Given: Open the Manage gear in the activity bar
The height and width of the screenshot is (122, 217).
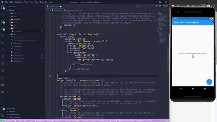Looking at the screenshot, I should (3, 115).
